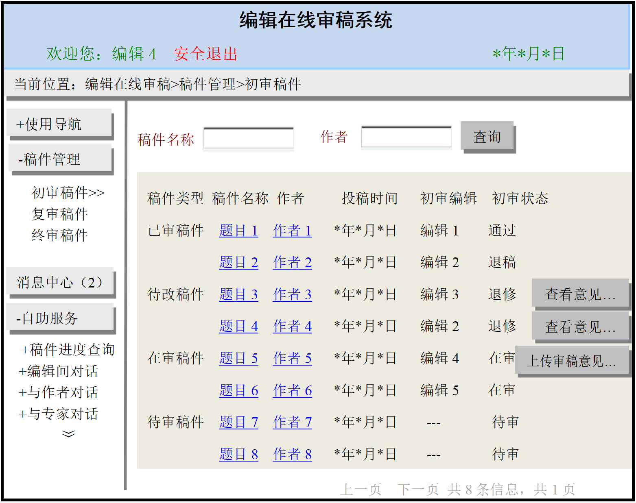Collapse the 自助服务 section
Screen dimensions: 636x503
tap(60, 318)
